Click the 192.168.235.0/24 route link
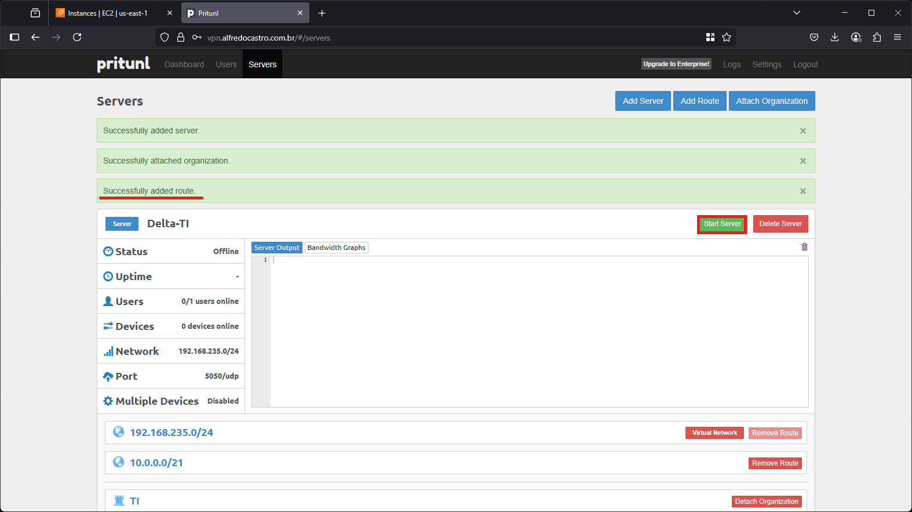This screenshot has height=512, width=912. tap(172, 433)
